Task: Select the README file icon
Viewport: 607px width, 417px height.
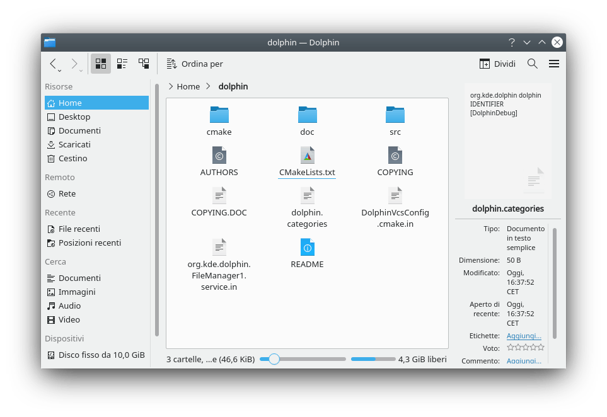Action: coord(307,247)
